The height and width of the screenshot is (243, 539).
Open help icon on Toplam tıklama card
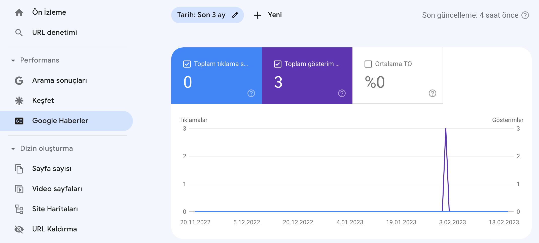251,93
